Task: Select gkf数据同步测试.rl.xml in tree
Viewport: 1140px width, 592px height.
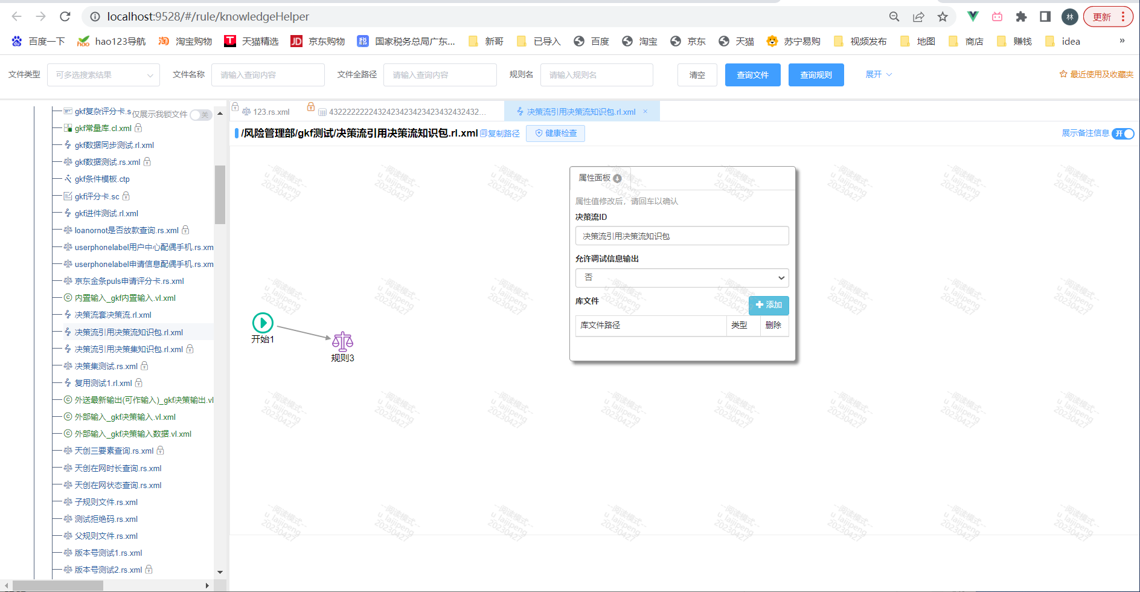Action: [114, 145]
